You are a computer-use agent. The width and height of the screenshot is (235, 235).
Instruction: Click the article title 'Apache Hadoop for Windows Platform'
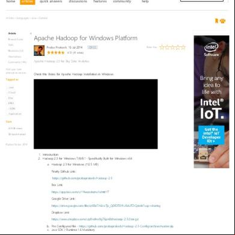(85, 38)
